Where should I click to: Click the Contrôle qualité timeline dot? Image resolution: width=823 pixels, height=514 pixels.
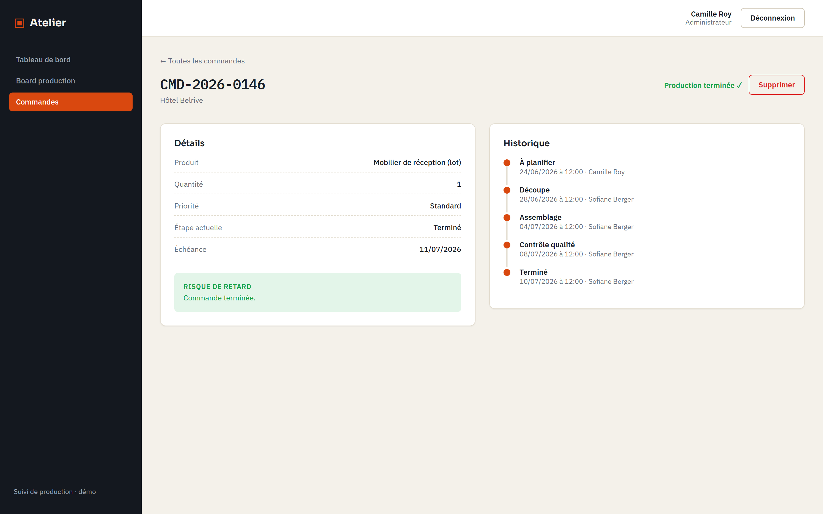[507, 245]
